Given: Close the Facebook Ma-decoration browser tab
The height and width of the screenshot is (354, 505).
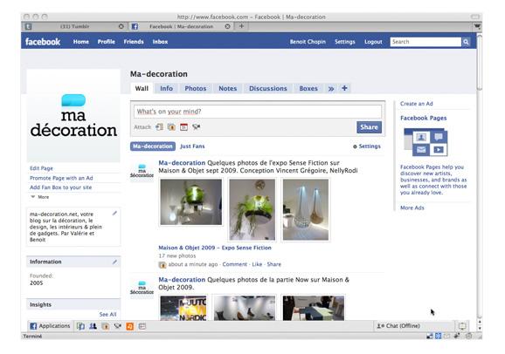Looking at the screenshot, I should [228, 26].
